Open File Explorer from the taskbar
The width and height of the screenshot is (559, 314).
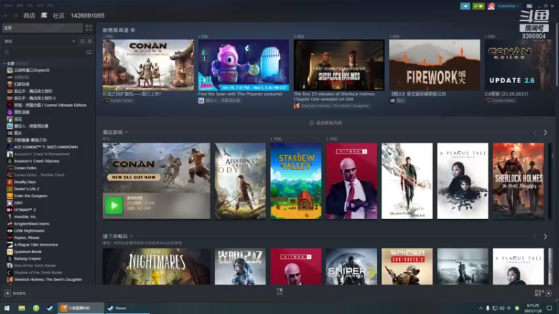pos(22,308)
